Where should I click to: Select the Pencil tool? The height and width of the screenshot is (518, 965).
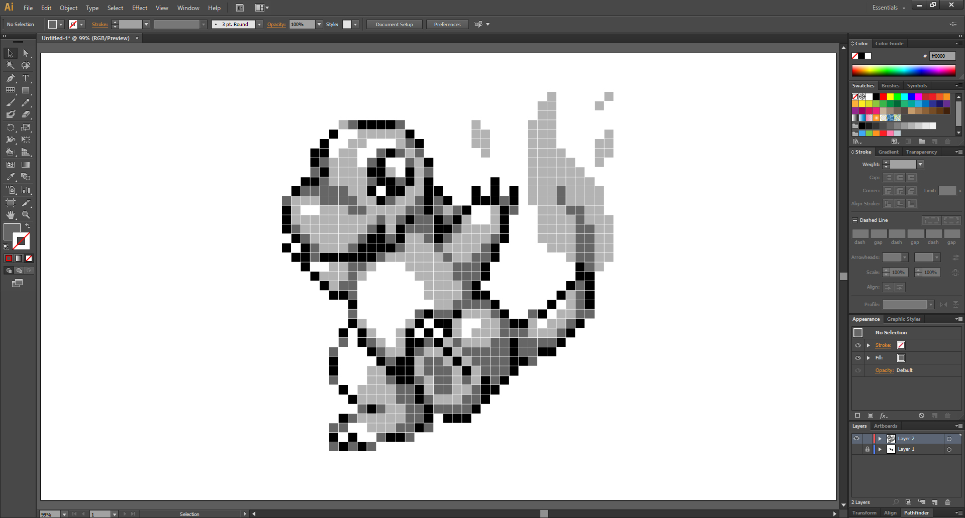(x=26, y=102)
